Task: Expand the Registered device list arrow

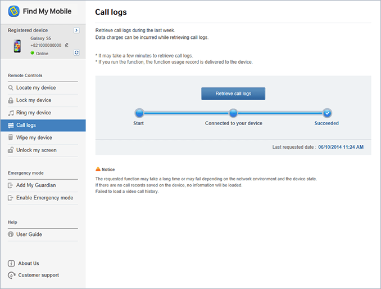Action: coord(76,30)
